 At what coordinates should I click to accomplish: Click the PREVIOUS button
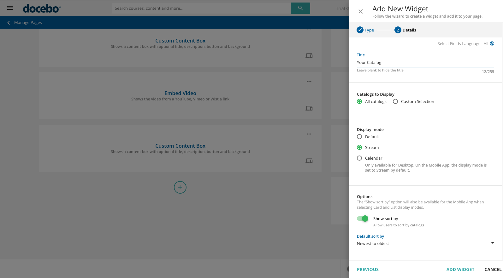[x=368, y=269]
